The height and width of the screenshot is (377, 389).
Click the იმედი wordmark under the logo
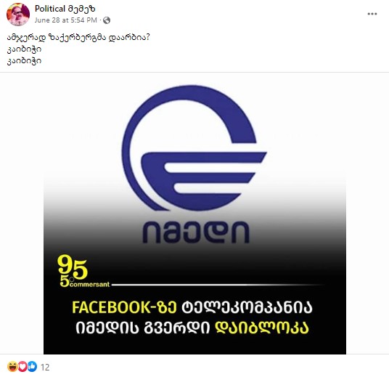tap(196, 232)
